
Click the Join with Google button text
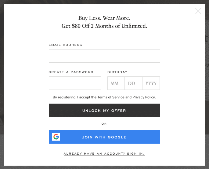point(104,137)
